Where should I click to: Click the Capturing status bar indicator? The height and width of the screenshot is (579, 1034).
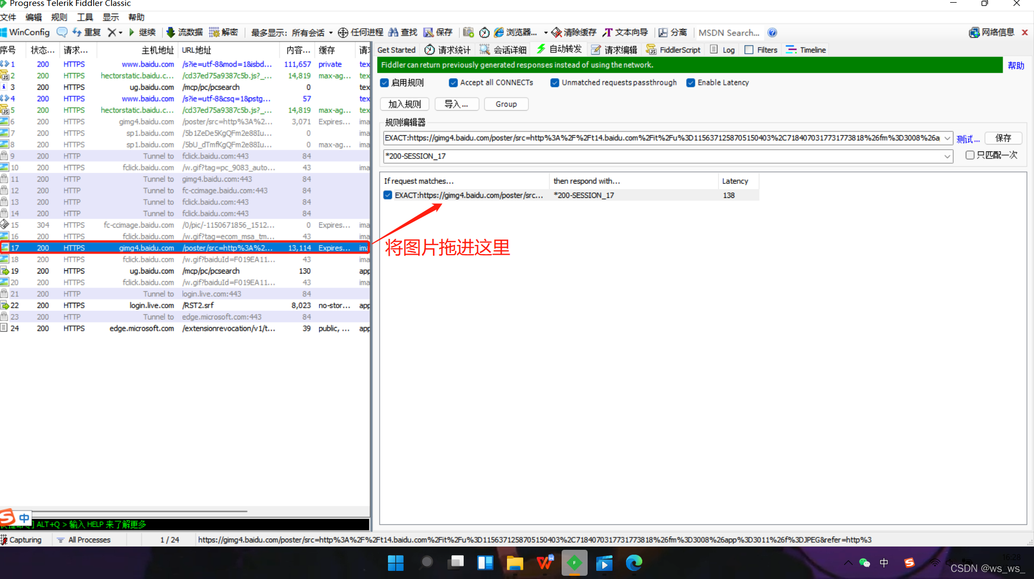(22, 540)
